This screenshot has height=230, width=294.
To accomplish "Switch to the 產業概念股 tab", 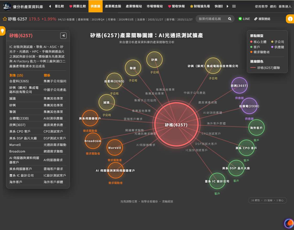I will 113,6.
